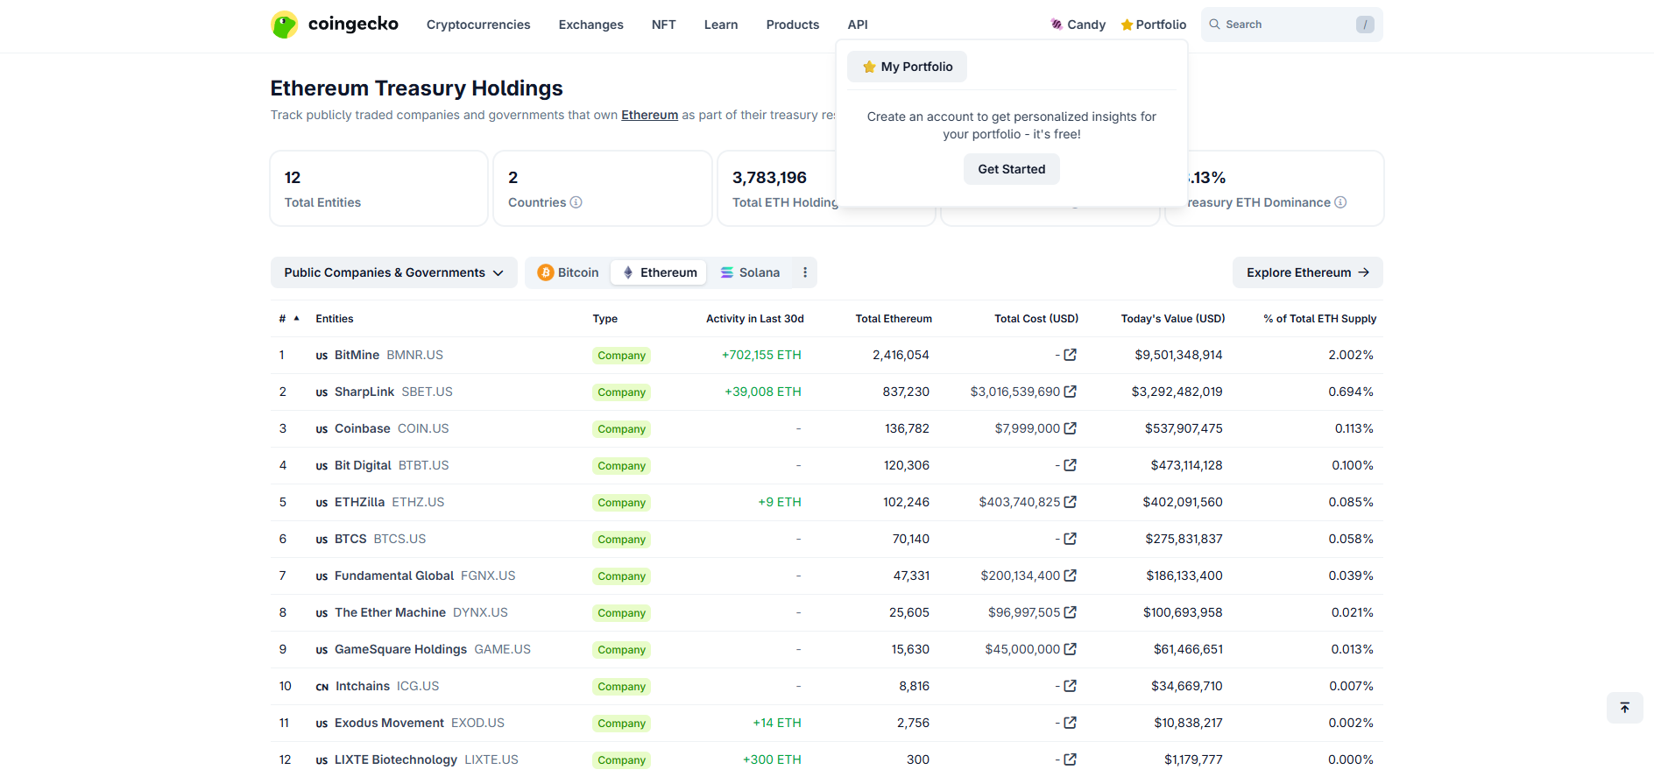Sort by Today's Value (USD) header
Screen dimensions: 1654x777
(1173, 319)
